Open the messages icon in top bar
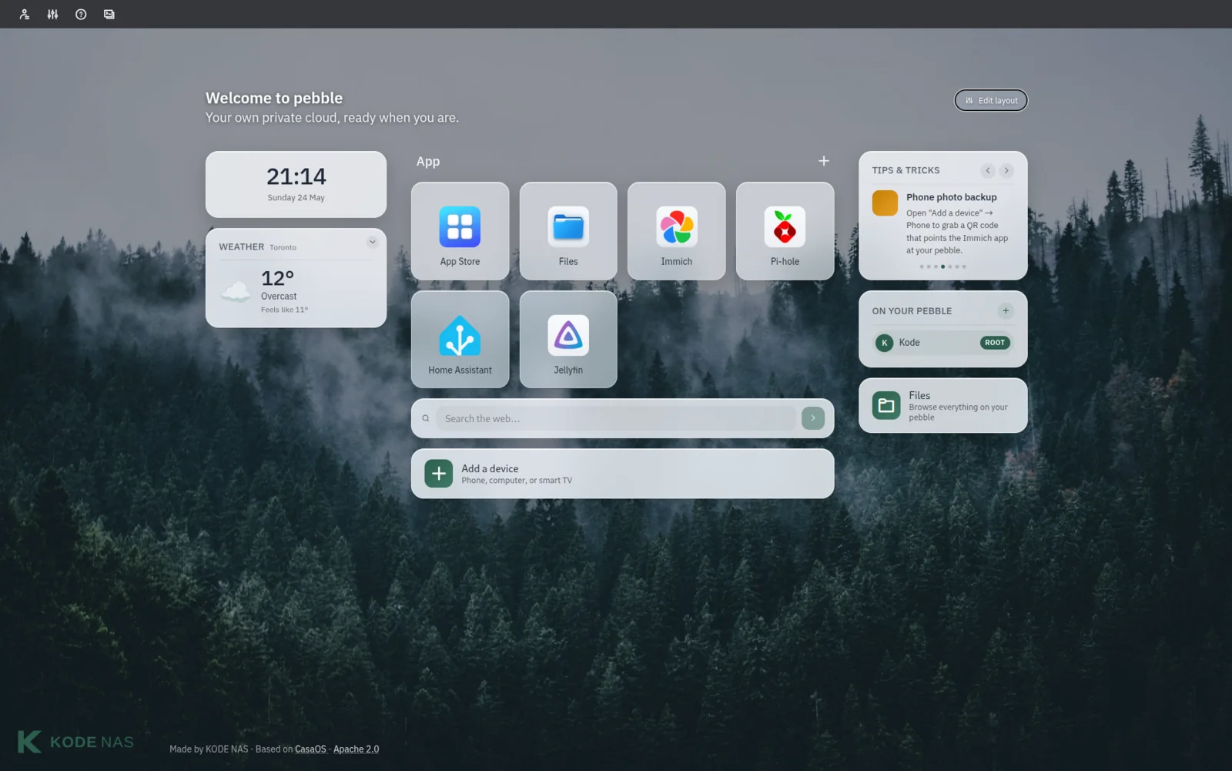The height and width of the screenshot is (771, 1232). [x=109, y=14]
